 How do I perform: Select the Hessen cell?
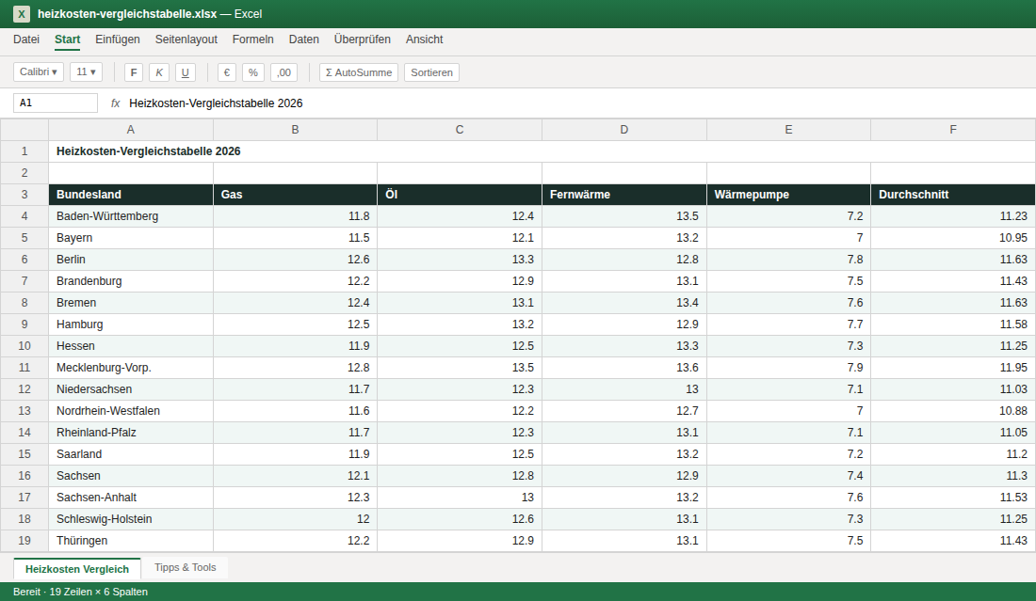pos(131,346)
